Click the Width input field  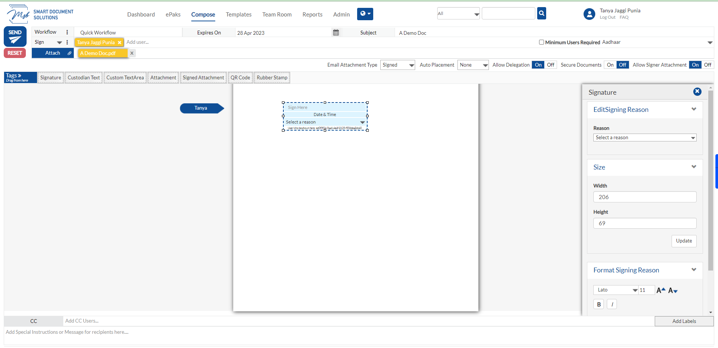coord(645,197)
